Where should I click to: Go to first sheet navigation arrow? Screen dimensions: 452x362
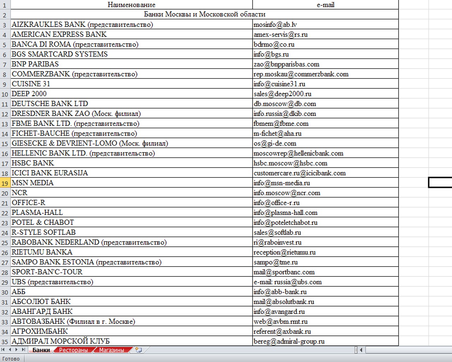3,350
